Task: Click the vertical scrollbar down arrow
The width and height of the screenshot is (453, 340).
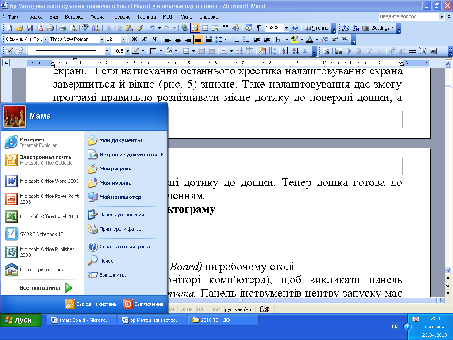Action: [x=448, y=270]
